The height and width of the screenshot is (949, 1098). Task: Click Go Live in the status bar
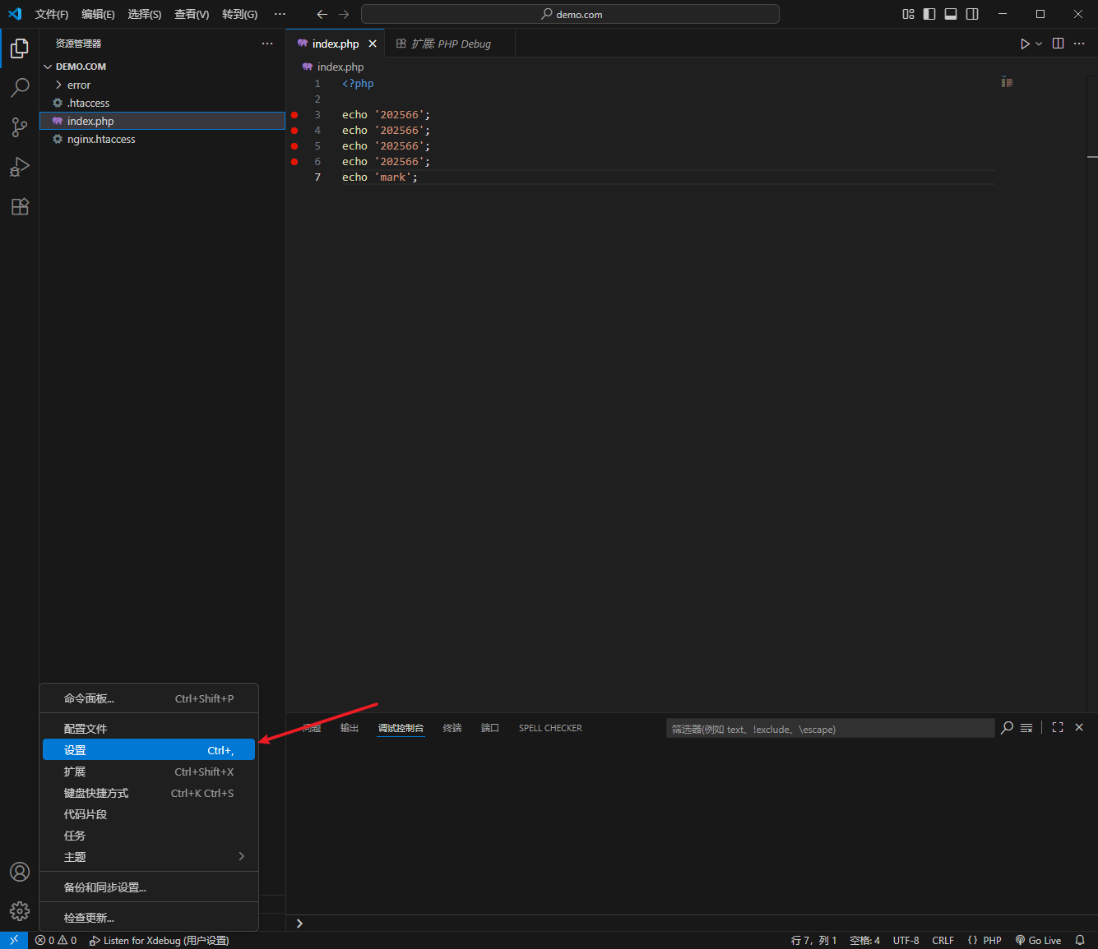click(1039, 940)
